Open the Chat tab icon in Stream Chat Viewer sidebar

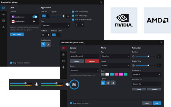(x=3, y=8)
